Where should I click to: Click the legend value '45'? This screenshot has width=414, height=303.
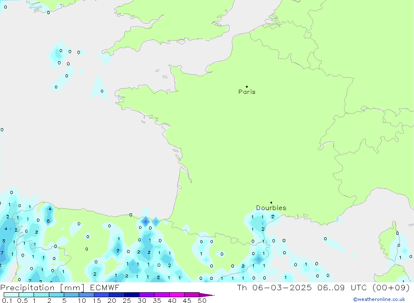187,301
